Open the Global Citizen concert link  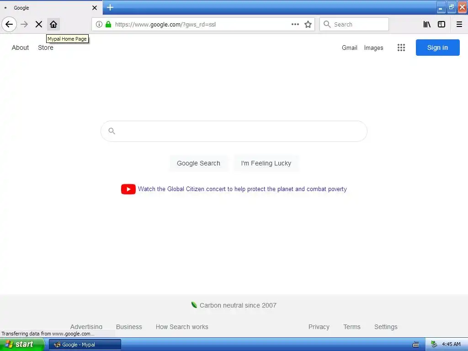(x=242, y=189)
